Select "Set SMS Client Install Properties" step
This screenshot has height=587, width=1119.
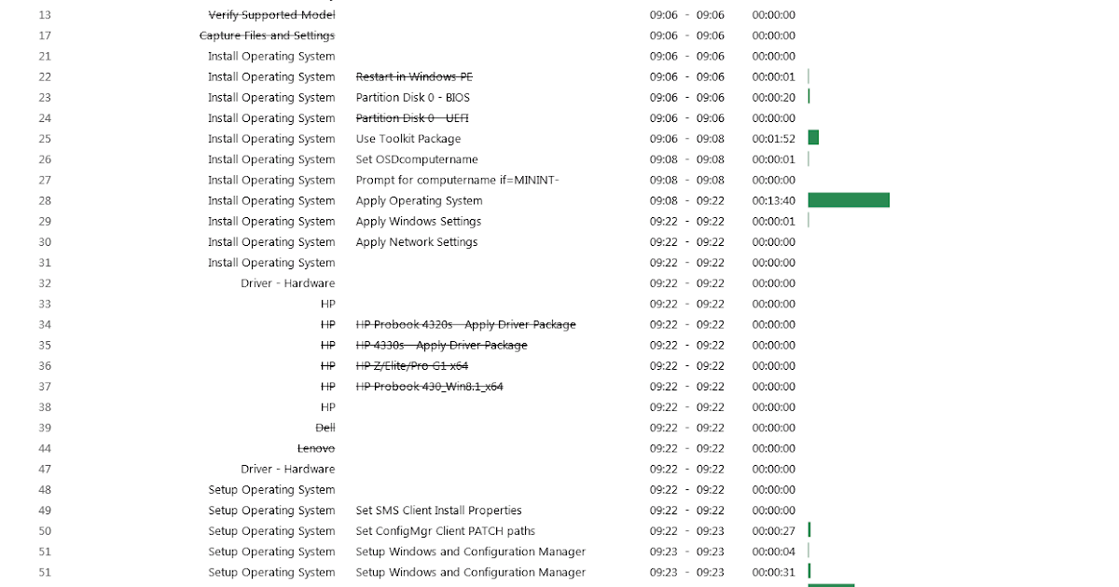pos(438,510)
